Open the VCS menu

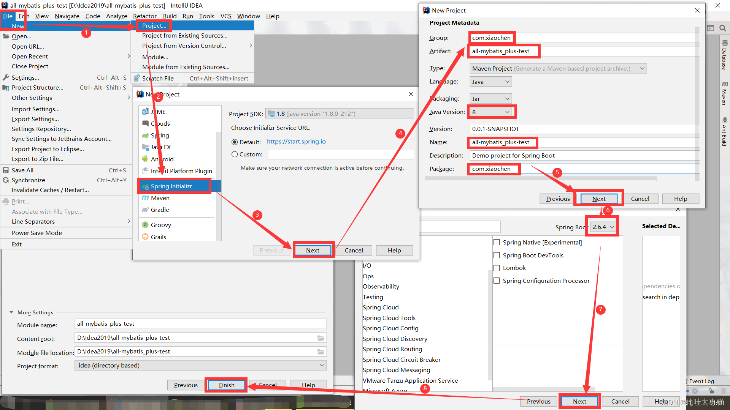click(x=226, y=16)
